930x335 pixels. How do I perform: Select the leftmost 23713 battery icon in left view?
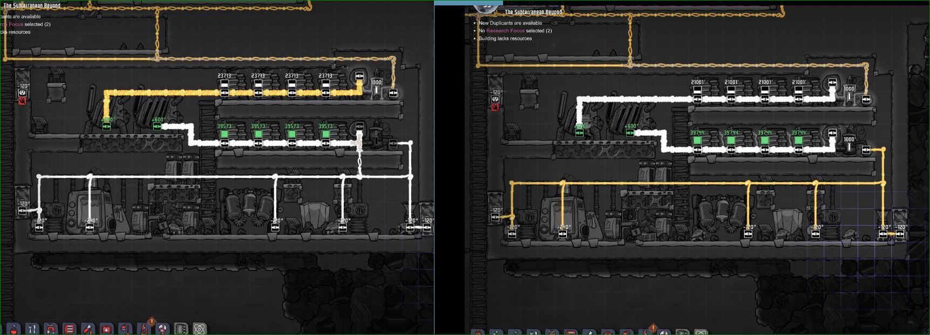click(x=225, y=85)
